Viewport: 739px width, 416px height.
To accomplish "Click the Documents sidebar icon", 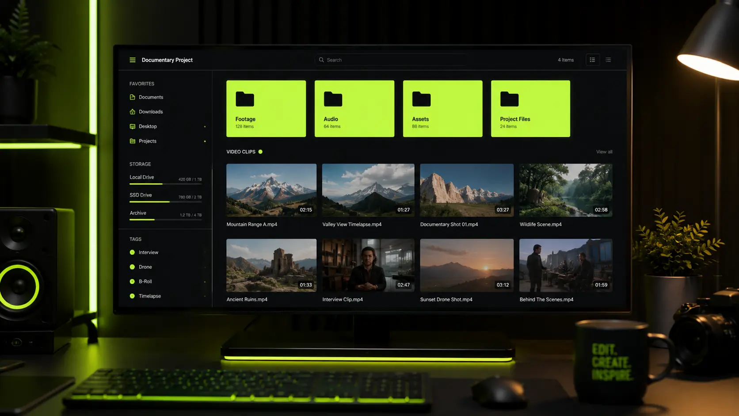I will (x=132, y=97).
